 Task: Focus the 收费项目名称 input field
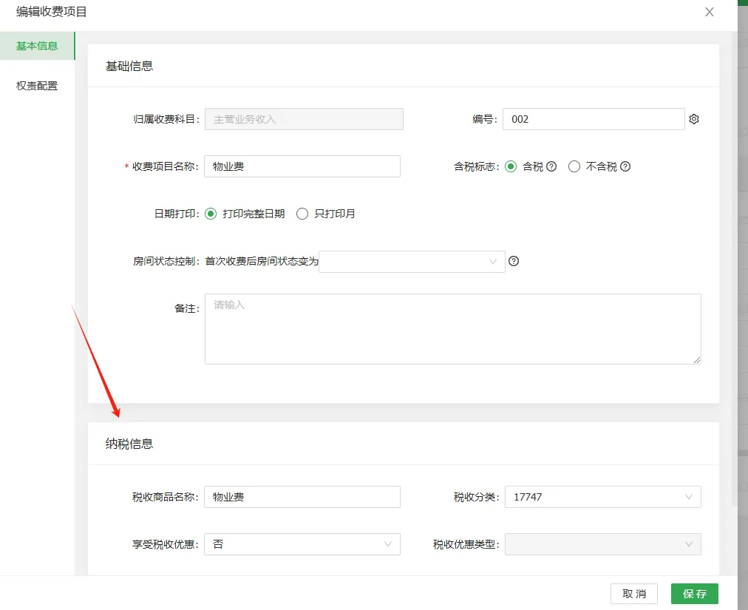(302, 166)
